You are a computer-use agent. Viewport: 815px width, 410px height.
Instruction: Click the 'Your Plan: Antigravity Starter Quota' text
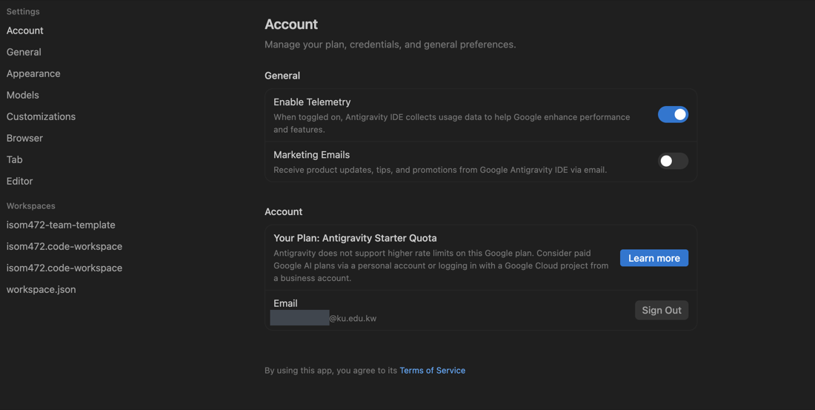click(355, 238)
